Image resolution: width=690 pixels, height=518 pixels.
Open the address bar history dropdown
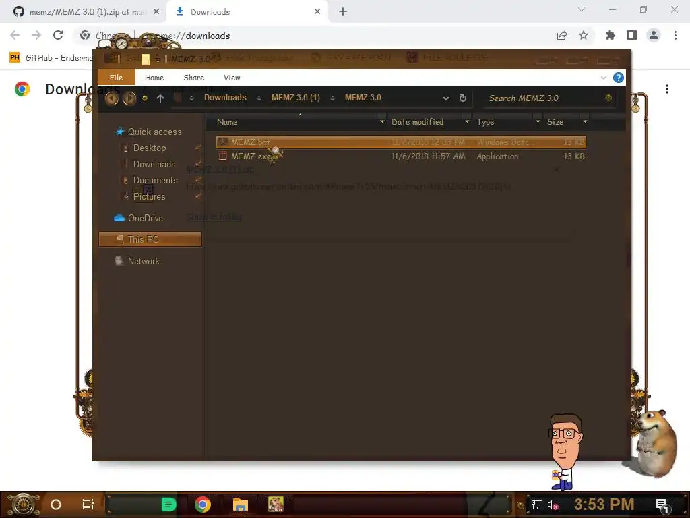[446, 98]
